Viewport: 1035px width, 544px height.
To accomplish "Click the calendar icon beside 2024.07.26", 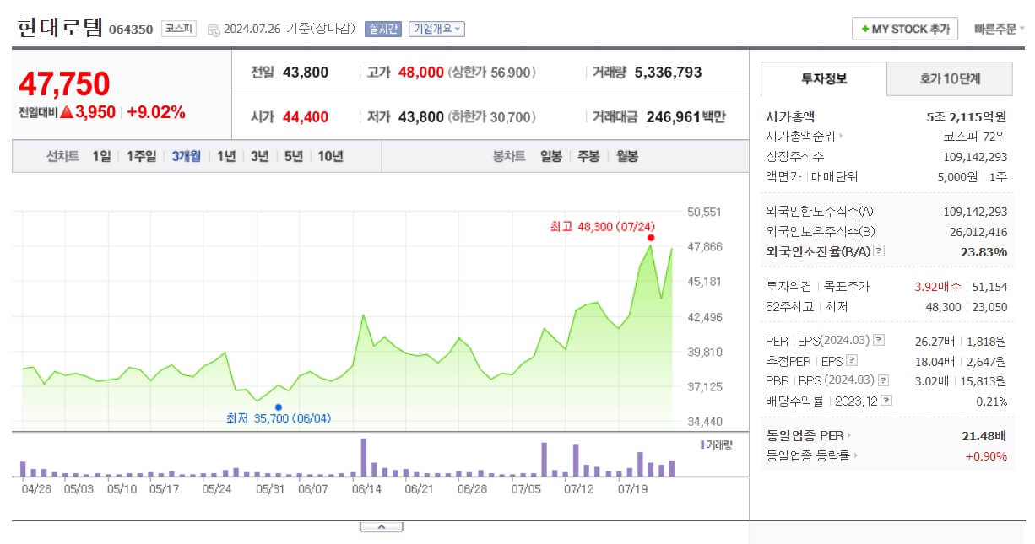I will click(213, 30).
